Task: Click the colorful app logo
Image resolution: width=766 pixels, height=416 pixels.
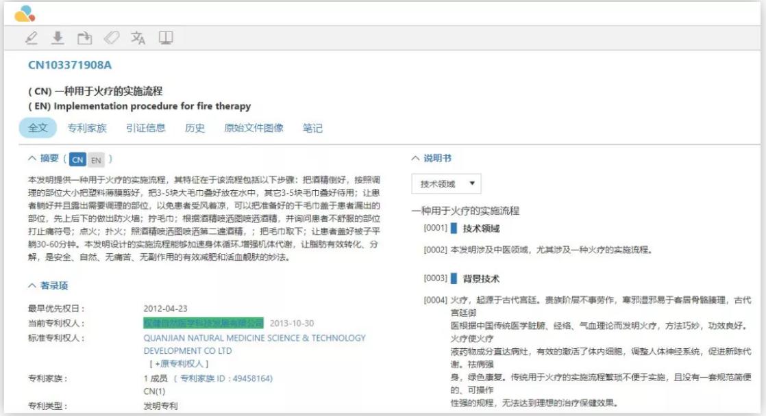Action: (25, 13)
